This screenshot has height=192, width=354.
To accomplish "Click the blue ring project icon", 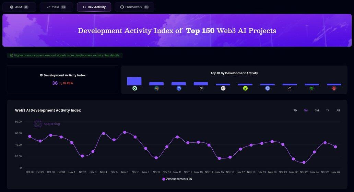I will click(268, 88).
